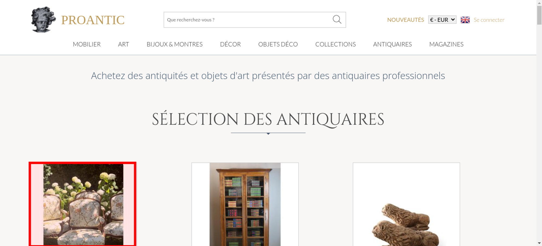542x246 pixels.
Task: Click the magnifying glass search icon
Action: click(337, 20)
